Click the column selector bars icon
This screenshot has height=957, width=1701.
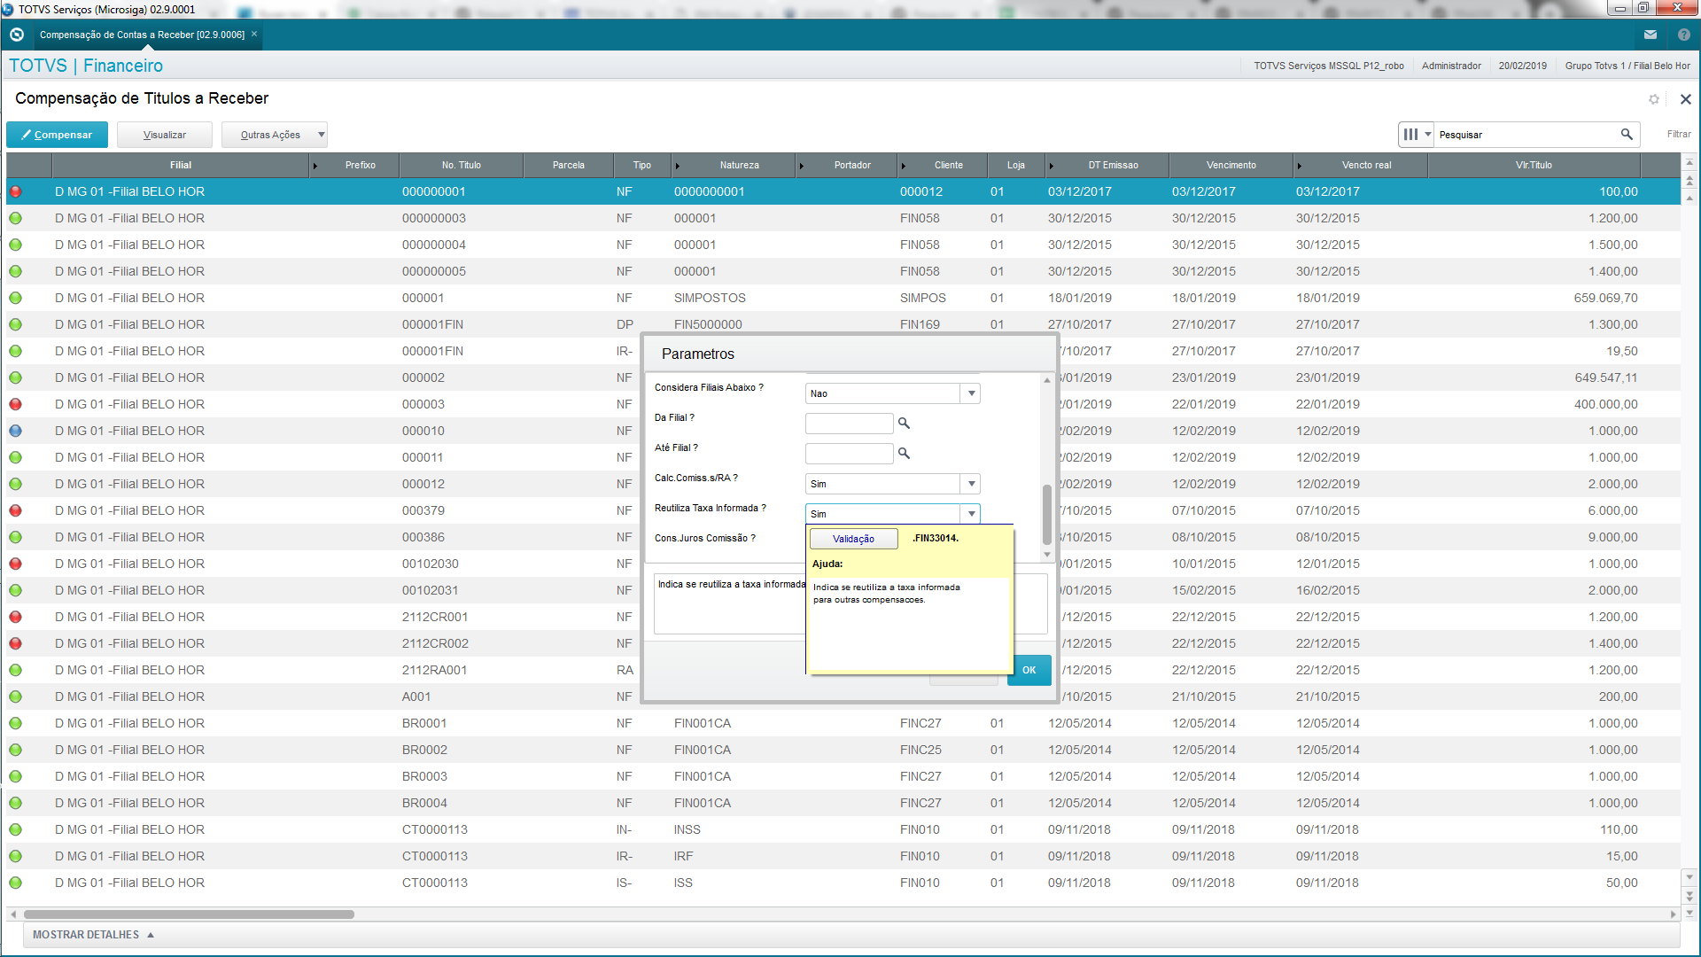point(1411,135)
